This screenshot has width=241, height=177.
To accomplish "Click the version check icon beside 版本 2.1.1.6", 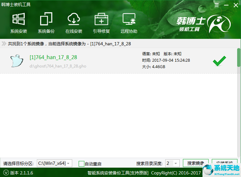I will [6, 173].
